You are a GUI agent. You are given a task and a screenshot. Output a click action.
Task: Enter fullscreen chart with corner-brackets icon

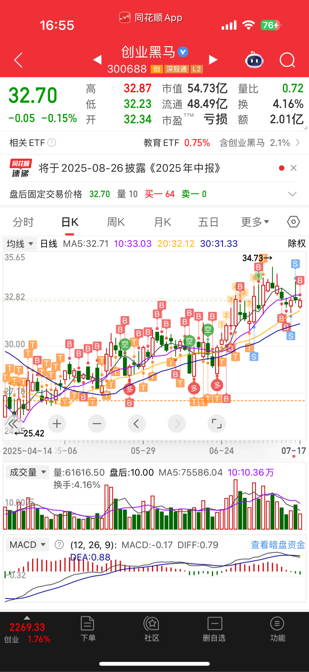pyautogui.click(x=216, y=424)
